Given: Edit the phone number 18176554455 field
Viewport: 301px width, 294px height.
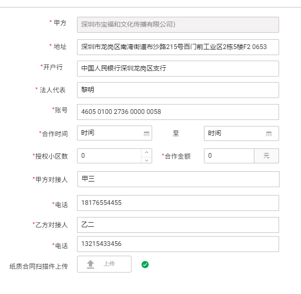Looking at the screenshot, I should (x=177, y=203).
